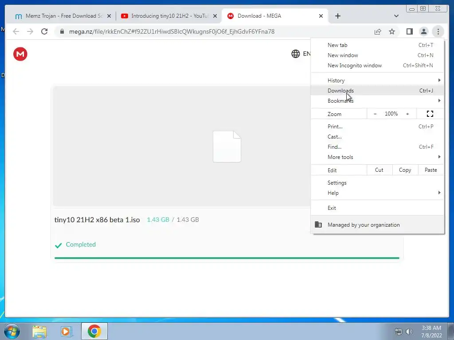Expand the History submenu

coord(378,81)
